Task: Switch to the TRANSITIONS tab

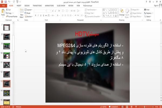Action: click(x=37, y=6)
